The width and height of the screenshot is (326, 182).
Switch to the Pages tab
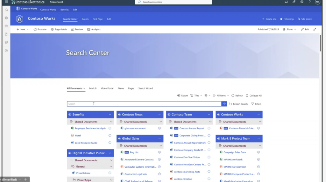(131, 88)
